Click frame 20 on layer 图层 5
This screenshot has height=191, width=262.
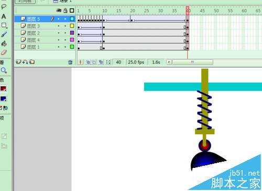click(132, 19)
